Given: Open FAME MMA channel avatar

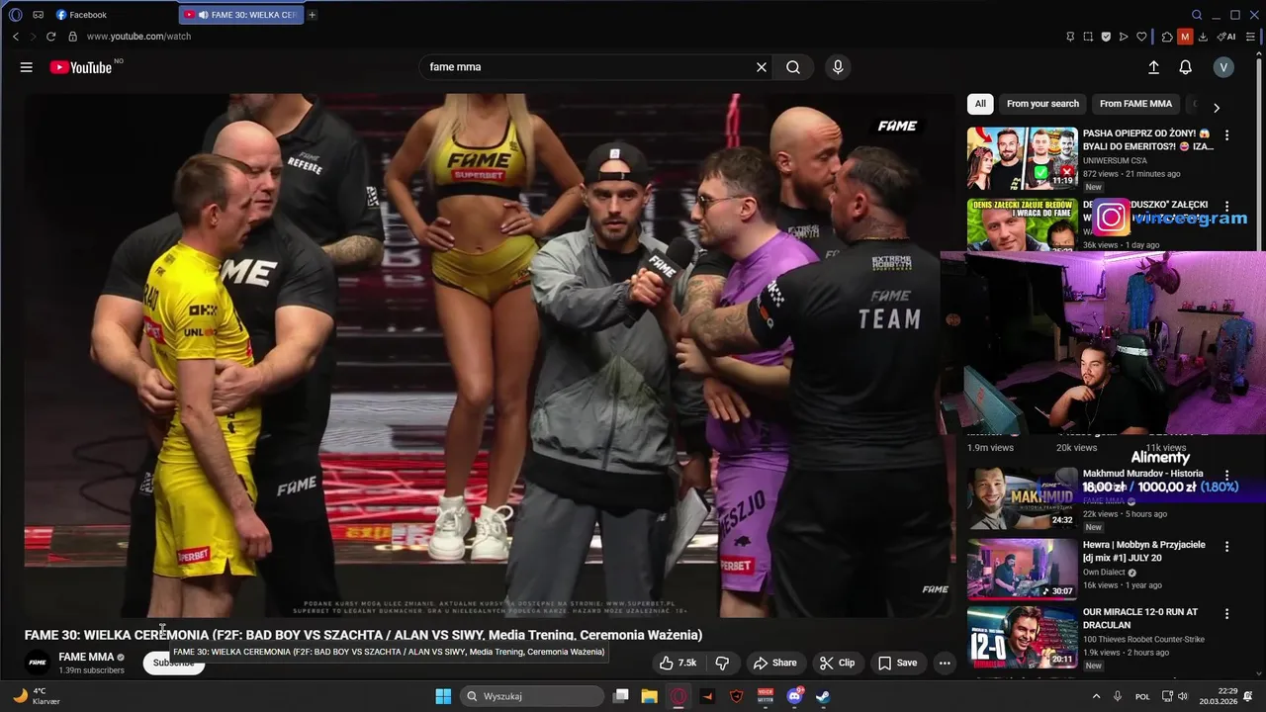Looking at the screenshot, I should [38, 663].
